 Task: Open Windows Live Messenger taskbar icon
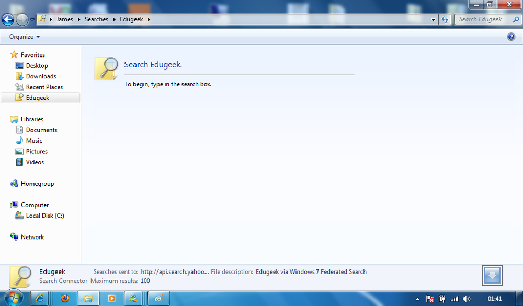[x=133, y=298]
